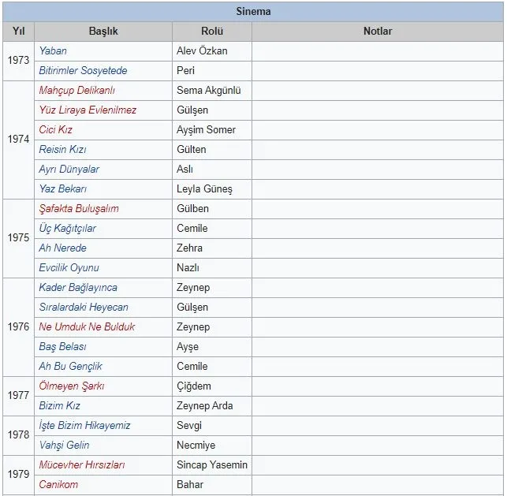Image resolution: width=507 pixels, height=496 pixels.
Task: Click the Ah Bu Gençlik link
Action: 71,367
